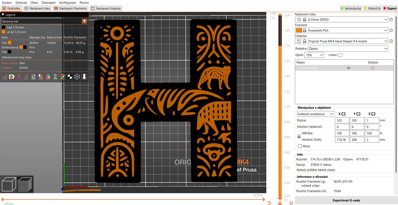The width and height of the screenshot is (398, 205).
Task: Toggle shells wireframe cube icon
Action: (77, 76)
